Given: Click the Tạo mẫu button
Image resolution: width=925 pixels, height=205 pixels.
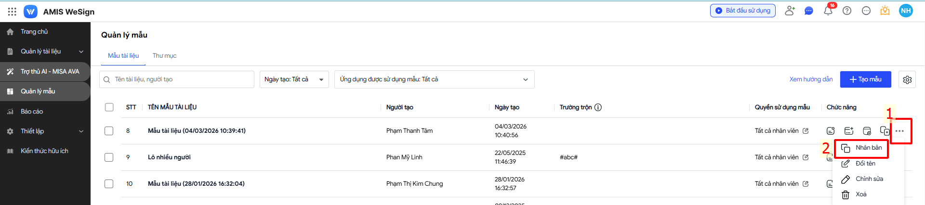Looking at the screenshot, I should pos(865,79).
